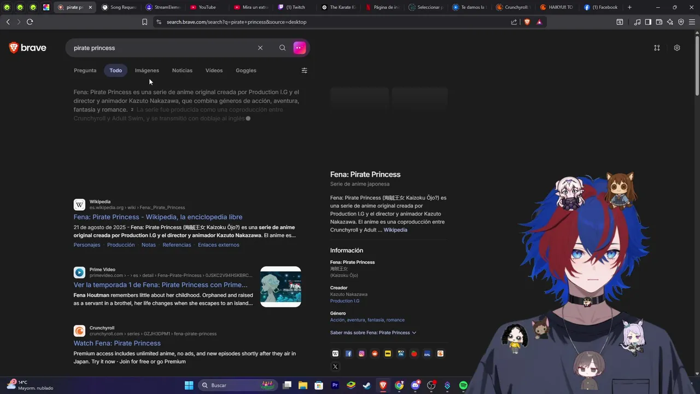Open the Production I.G link in infobox
Image resolution: width=700 pixels, height=394 pixels.
[345, 301]
